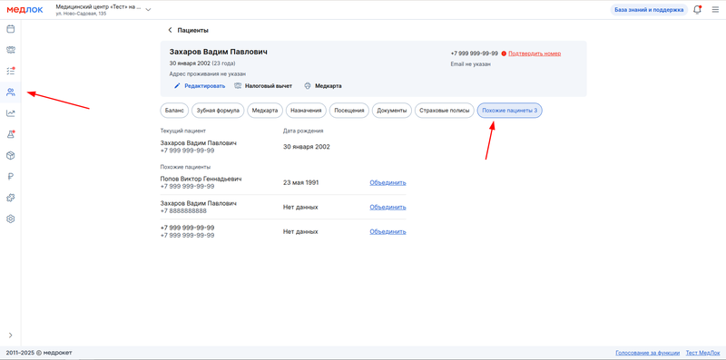Click the Подтвердить номер link
The width and height of the screenshot is (726, 360).
click(535, 54)
